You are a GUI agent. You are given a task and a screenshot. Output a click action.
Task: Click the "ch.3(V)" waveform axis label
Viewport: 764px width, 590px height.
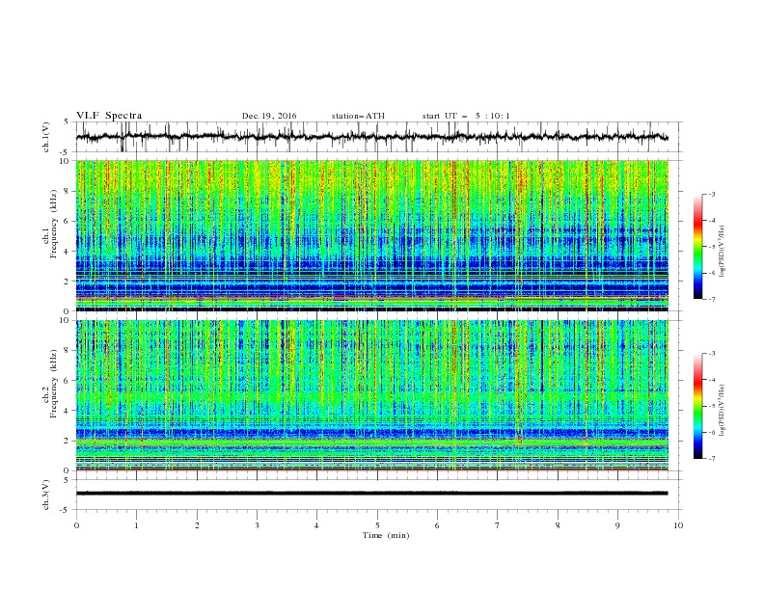[x=46, y=495]
